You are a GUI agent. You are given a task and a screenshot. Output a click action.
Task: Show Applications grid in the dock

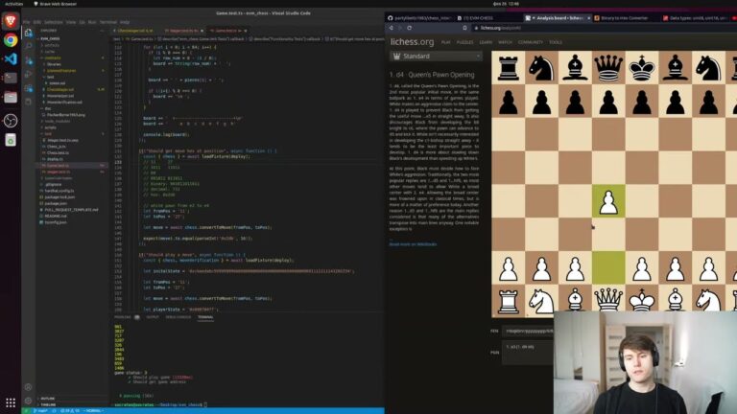(x=11, y=402)
